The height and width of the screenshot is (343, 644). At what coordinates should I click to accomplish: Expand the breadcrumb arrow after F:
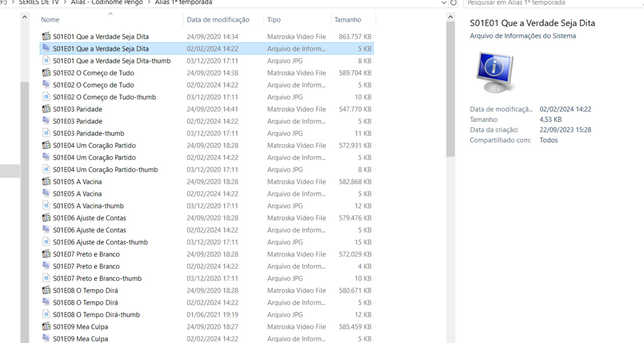click(13, 2)
